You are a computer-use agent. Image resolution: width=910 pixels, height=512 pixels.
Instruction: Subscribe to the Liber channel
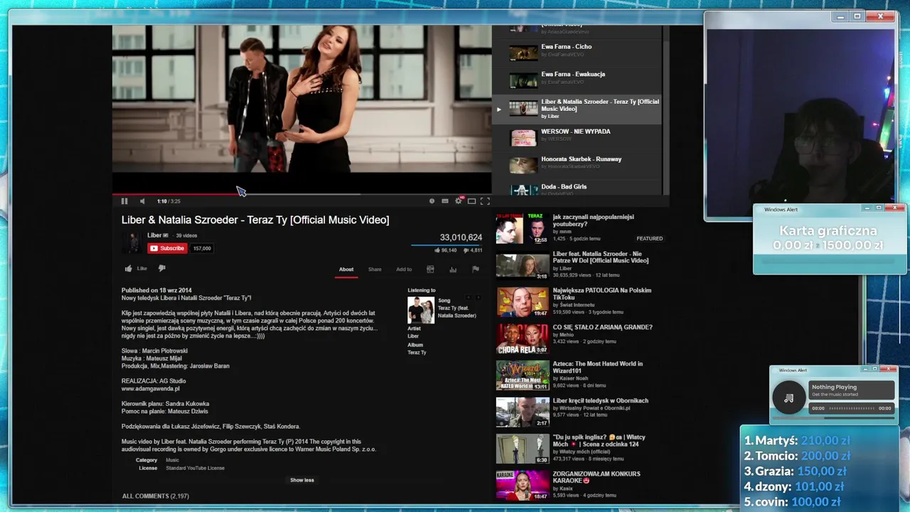click(x=167, y=248)
